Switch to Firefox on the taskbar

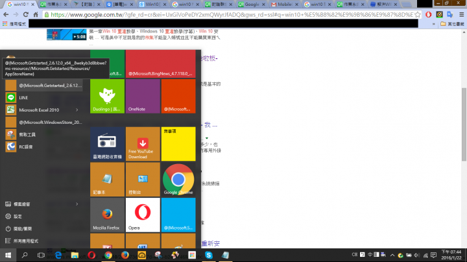pyautogui.click(x=125, y=255)
